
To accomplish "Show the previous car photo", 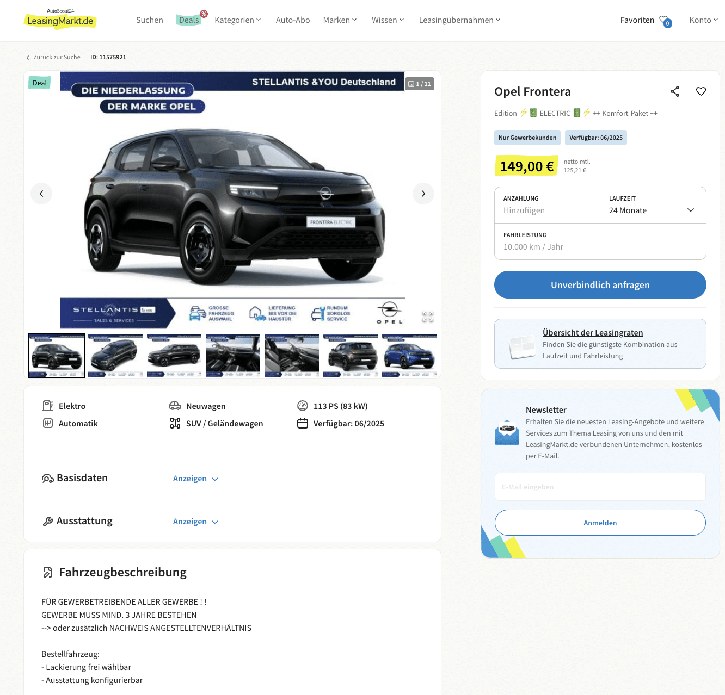I will pyautogui.click(x=41, y=194).
